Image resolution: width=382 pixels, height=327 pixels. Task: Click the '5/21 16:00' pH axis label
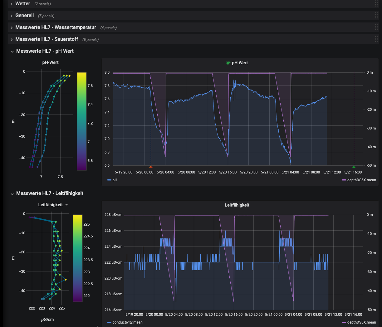[353, 172]
